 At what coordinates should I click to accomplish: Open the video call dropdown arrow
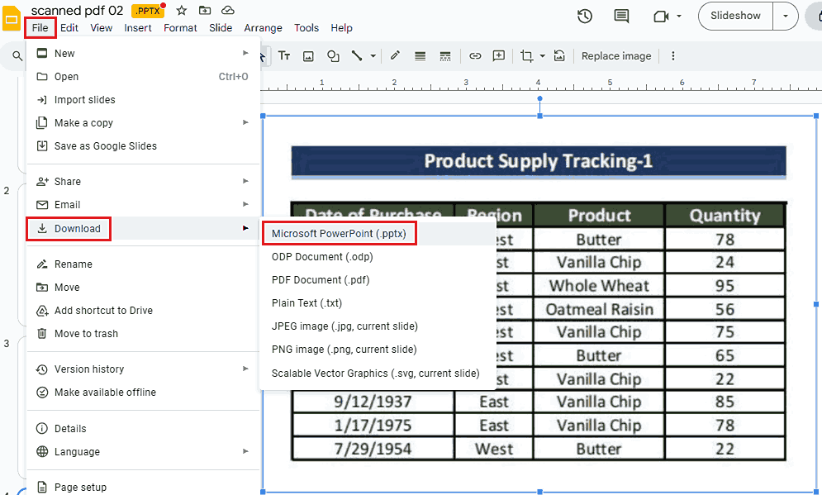[679, 17]
